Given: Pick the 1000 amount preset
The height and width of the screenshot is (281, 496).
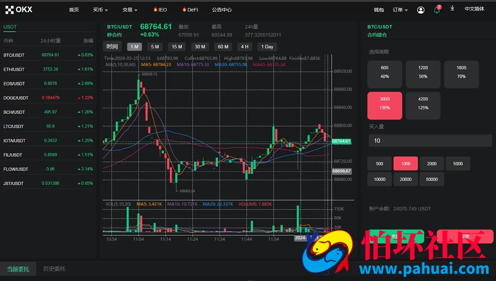Looking at the screenshot, I should pos(406,163).
